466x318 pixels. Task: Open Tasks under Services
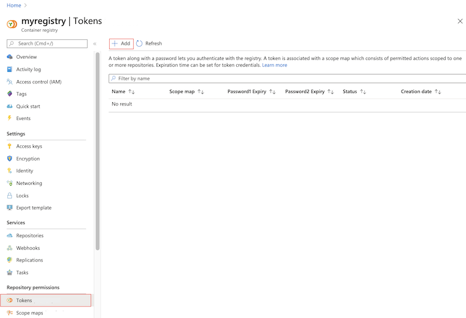[22, 272]
